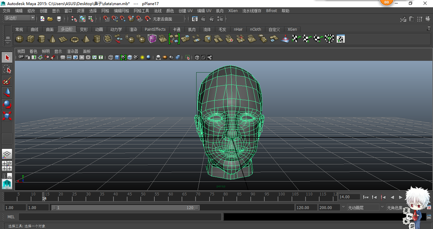Open the 多边形 menu set dropdown
The width and height of the screenshot is (433, 229).
pyautogui.click(x=19, y=18)
